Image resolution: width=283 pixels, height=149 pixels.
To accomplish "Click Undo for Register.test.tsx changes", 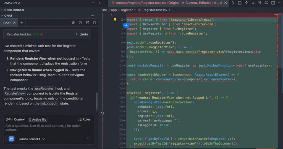I will coord(82,34).
